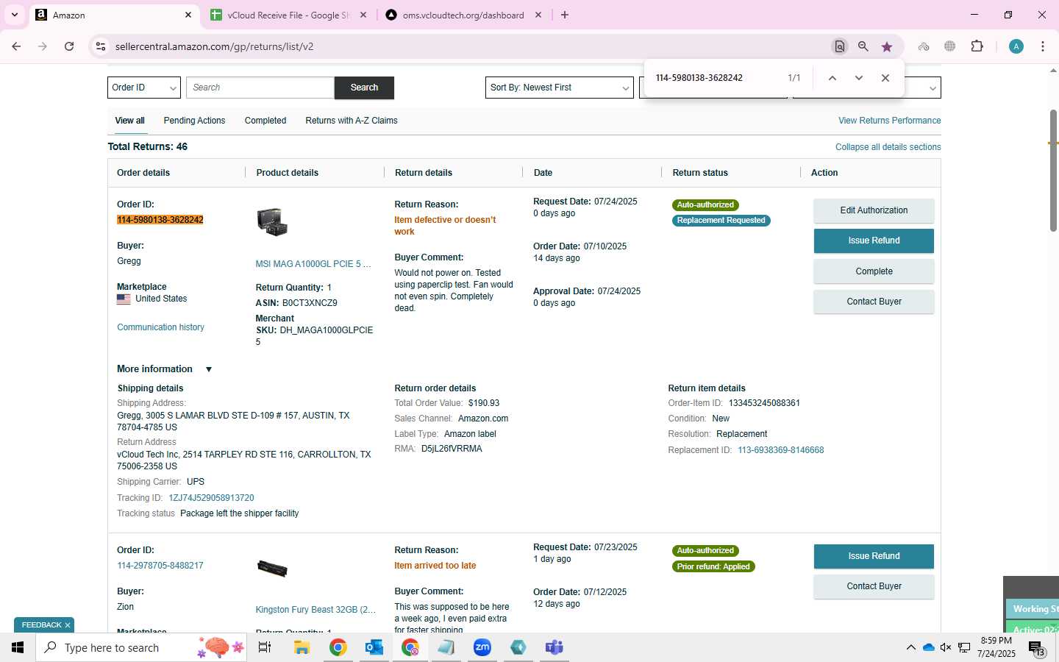Open the OneDrive tray icon
This screenshot has width=1059, height=662.
(x=928, y=647)
